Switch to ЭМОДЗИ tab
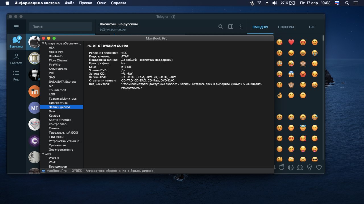Screen dimensions: 364x204 pos(260,27)
